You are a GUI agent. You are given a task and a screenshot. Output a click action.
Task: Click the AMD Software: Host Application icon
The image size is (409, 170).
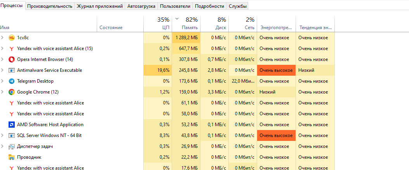(12, 125)
